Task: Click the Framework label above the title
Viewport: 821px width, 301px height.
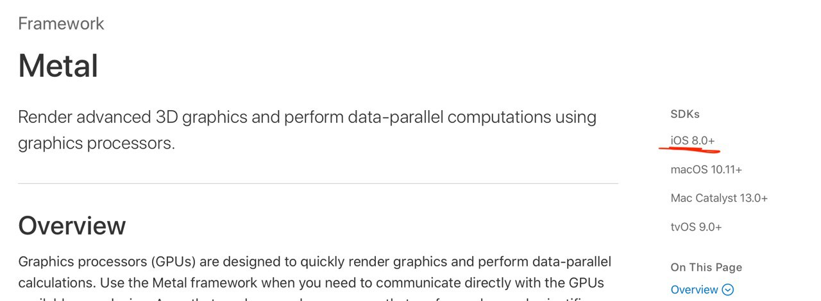Action: point(61,24)
